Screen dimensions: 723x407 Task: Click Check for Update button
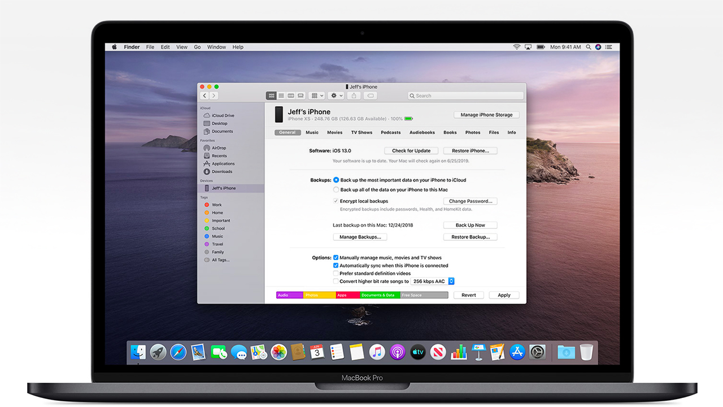pyautogui.click(x=411, y=151)
